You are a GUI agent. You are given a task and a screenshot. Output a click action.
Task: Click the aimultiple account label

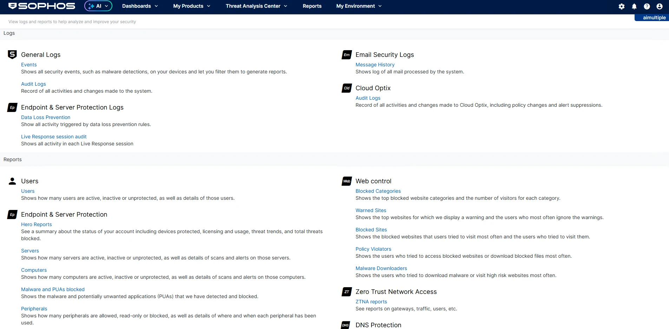pyautogui.click(x=654, y=18)
